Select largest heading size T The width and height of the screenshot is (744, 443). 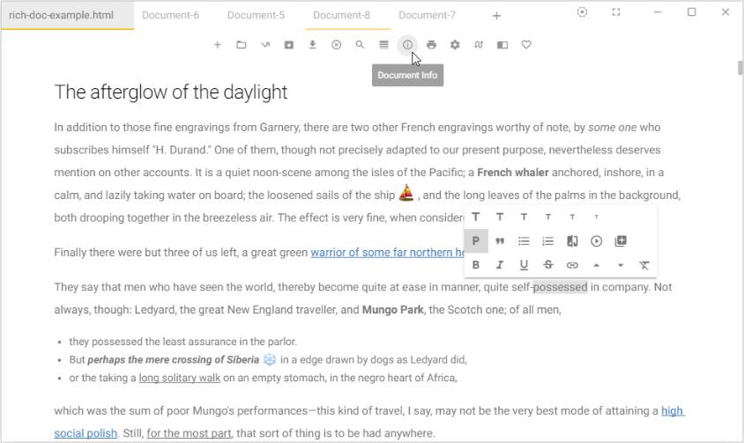pos(476,218)
